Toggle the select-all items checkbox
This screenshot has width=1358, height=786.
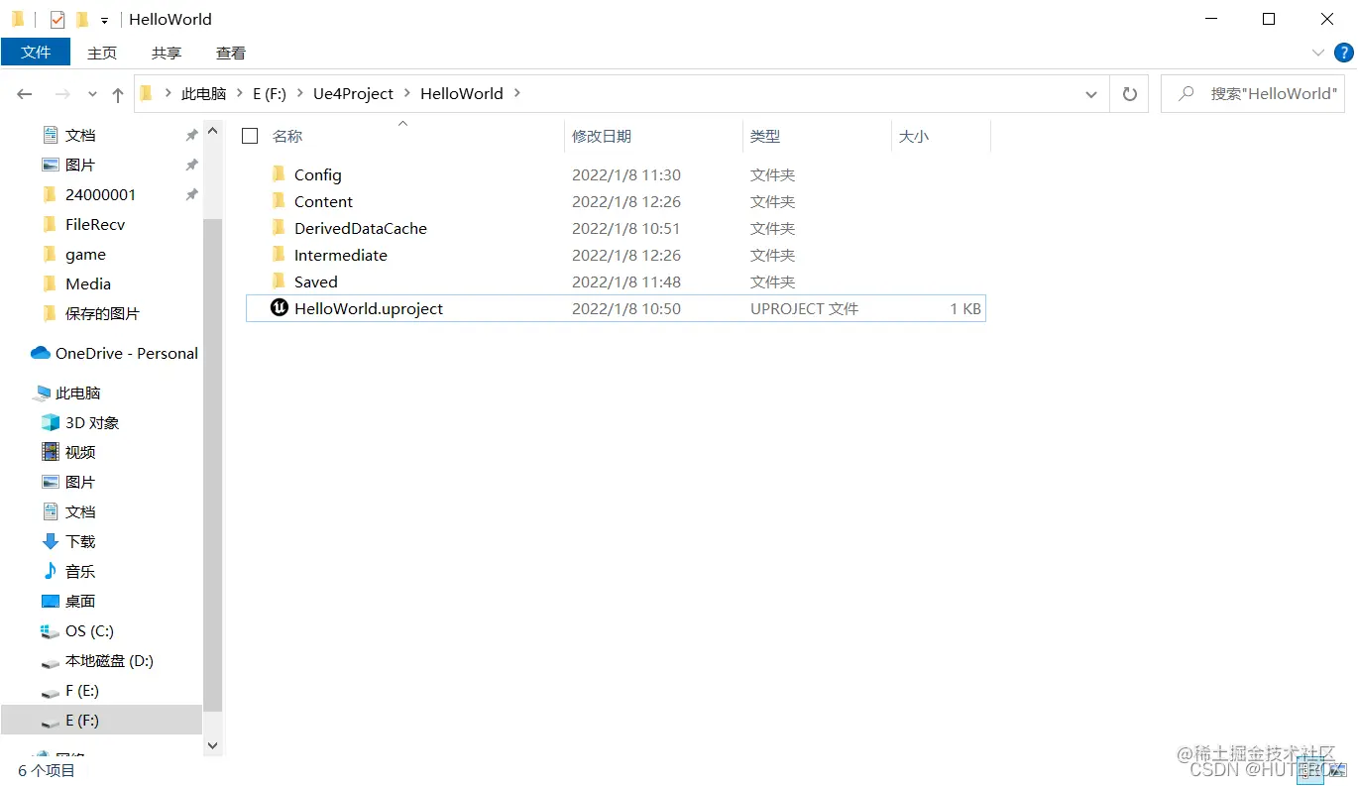tap(250, 136)
